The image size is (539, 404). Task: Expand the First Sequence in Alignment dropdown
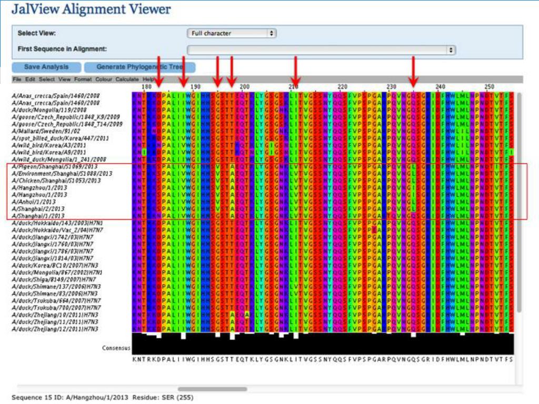[x=321, y=49]
